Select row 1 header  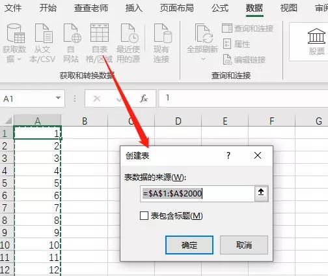click(7, 132)
